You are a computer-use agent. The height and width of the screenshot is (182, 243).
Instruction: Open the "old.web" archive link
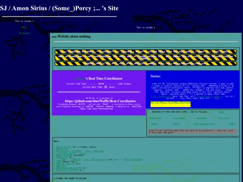point(202,118)
